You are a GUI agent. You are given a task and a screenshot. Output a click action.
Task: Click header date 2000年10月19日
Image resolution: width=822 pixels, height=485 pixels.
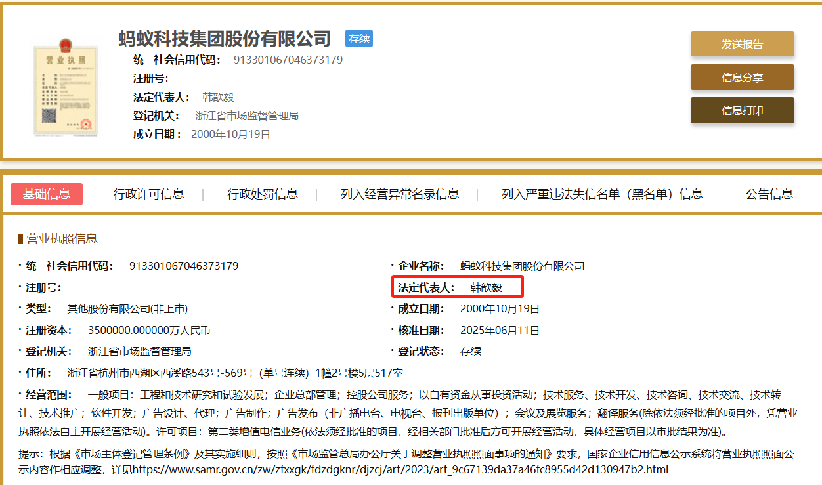[x=230, y=135]
